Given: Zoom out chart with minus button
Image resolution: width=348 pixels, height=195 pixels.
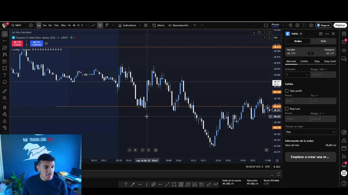Looking at the screenshot, I should click(x=129, y=150).
